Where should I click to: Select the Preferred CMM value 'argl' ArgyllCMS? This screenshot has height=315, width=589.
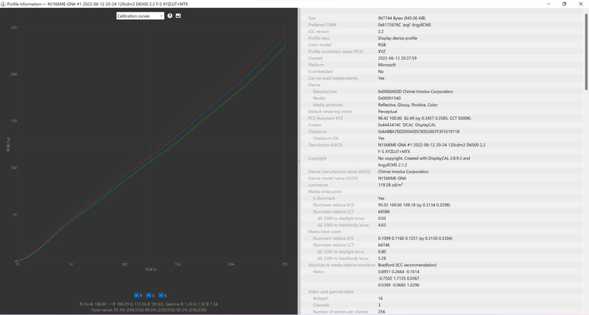(404, 25)
